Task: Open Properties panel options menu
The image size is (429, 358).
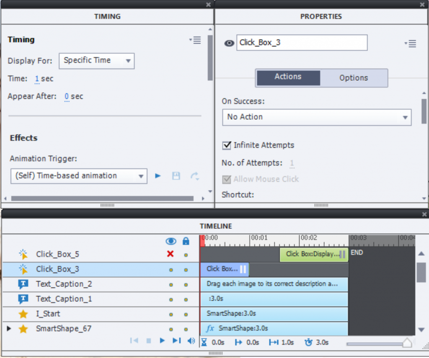Action: pyautogui.click(x=410, y=44)
